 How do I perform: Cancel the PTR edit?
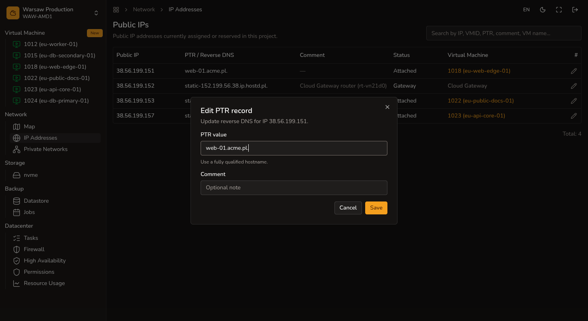pyautogui.click(x=348, y=208)
